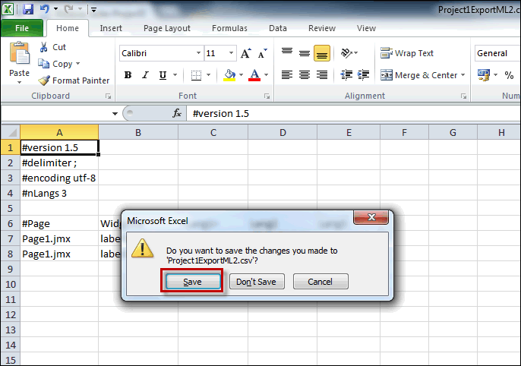
Task: Open the Calibri font name dropdown
Action: [x=198, y=53]
